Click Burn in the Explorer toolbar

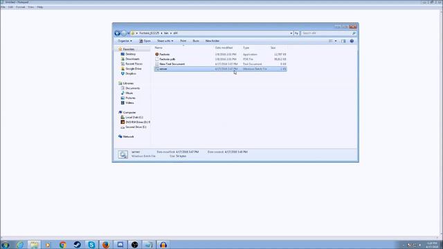tap(196, 41)
